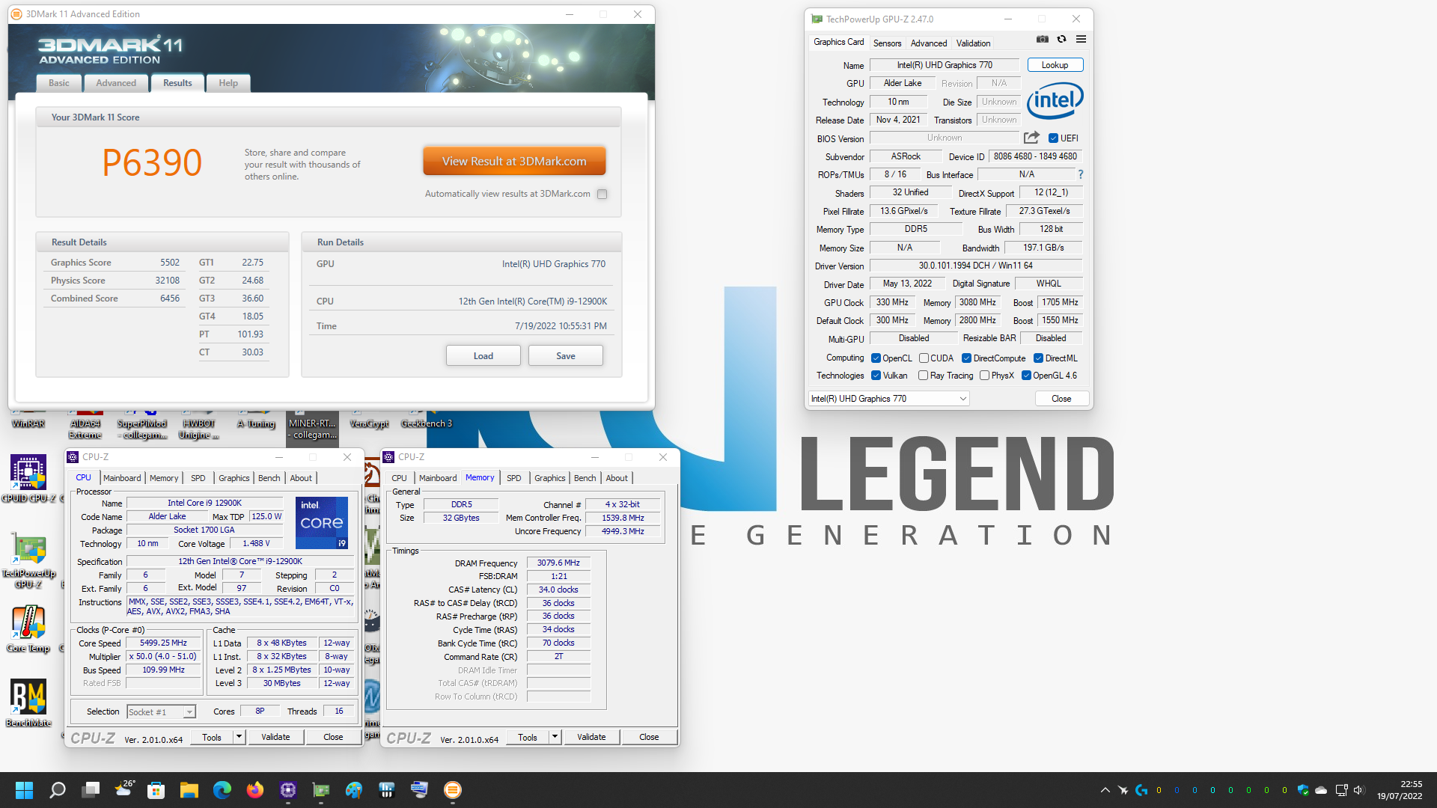The height and width of the screenshot is (808, 1437).
Task: Take a GPU-Z screenshot with the camera icon
Action: (1042, 40)
